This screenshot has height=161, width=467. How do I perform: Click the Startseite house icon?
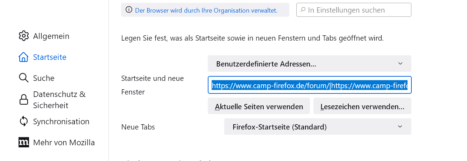[x=23, y=57]
